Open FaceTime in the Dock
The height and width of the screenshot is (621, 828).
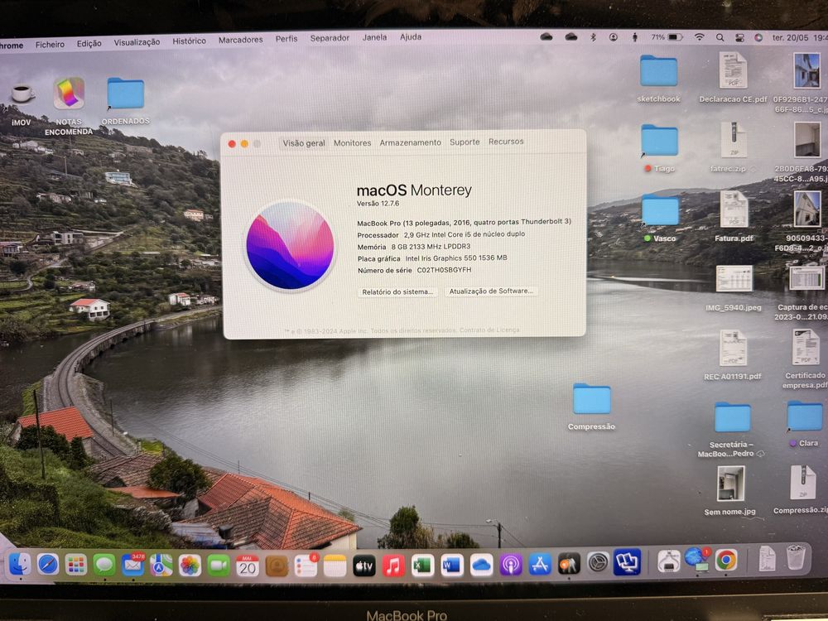[219, 566]
